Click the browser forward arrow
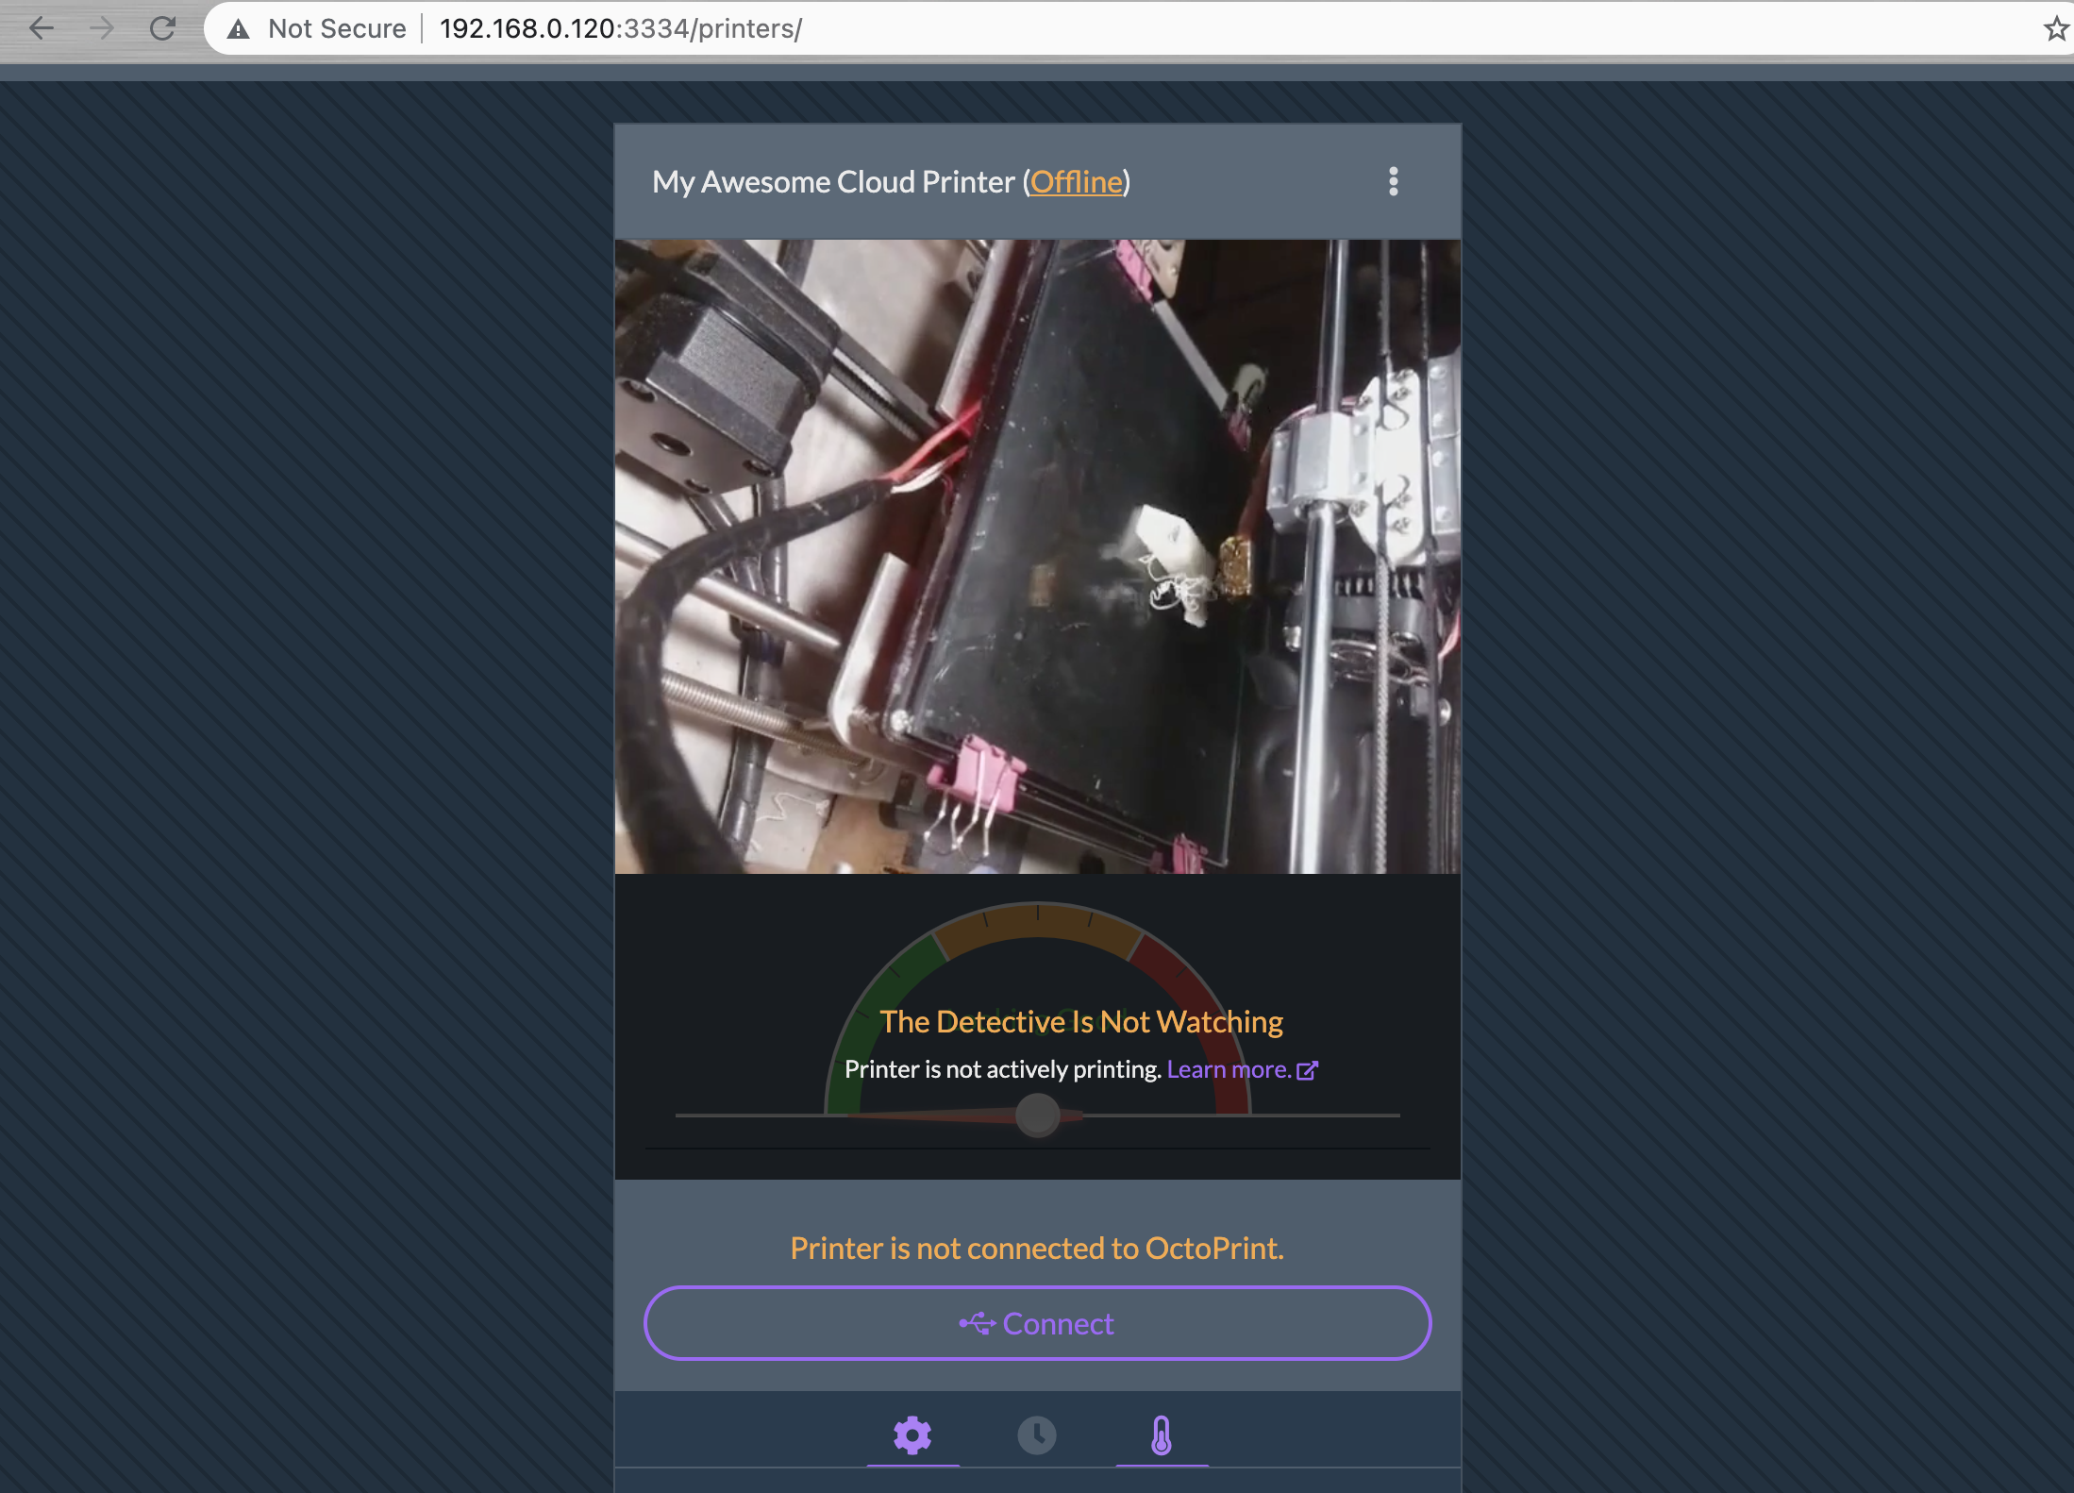This screenshot has height=1493, width=2074. [x=102, y=28]
